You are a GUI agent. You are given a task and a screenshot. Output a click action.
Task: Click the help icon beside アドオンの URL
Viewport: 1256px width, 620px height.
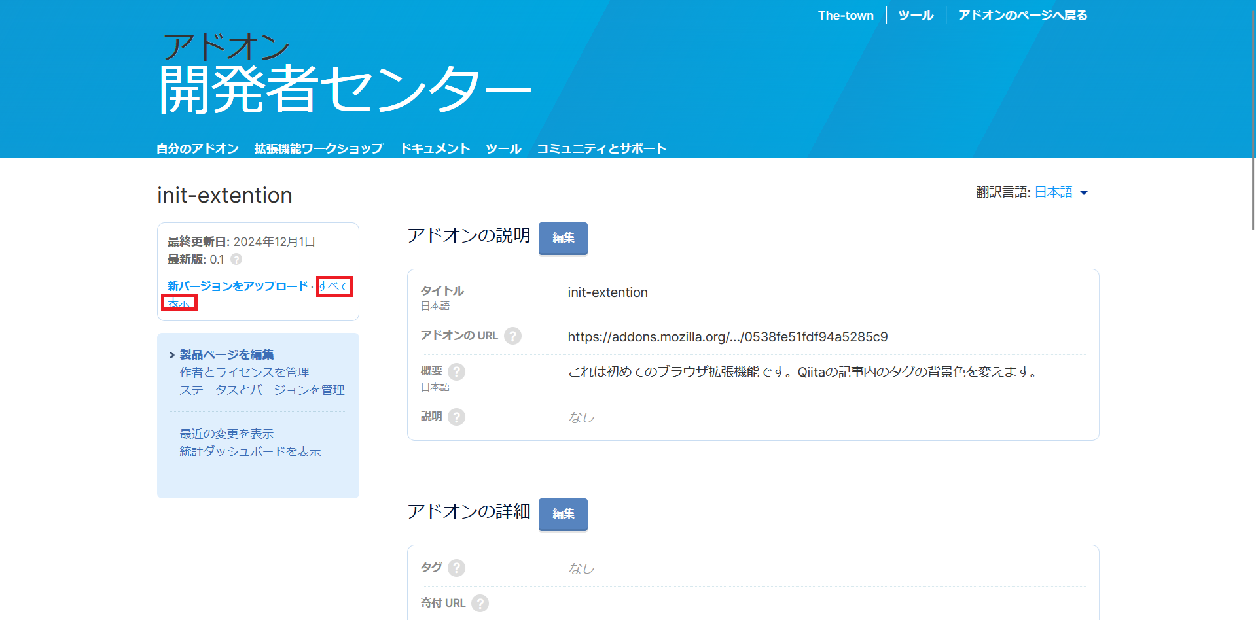click(514, 336)
